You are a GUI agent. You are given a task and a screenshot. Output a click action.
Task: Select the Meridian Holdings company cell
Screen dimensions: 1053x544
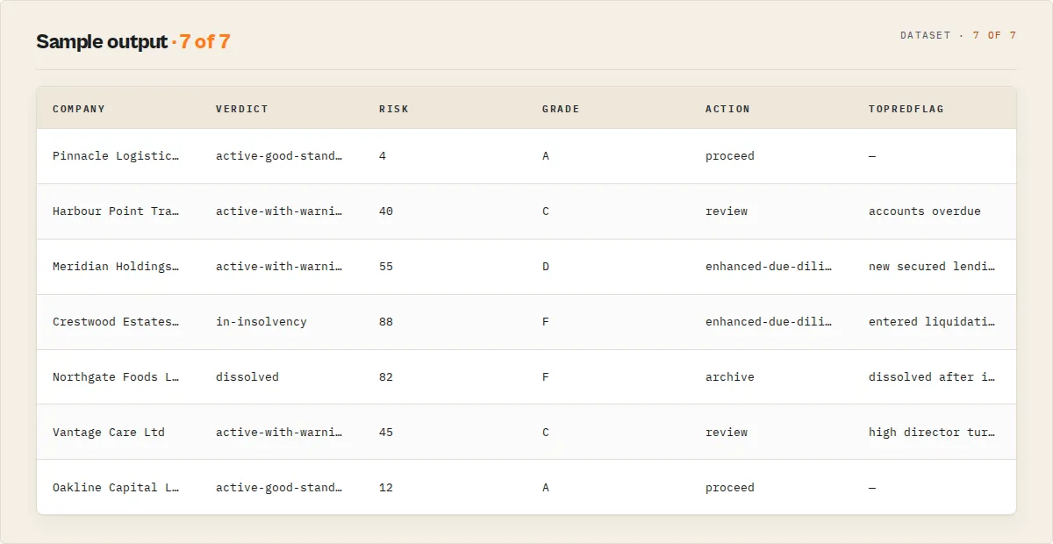pyautogui.click(x=116, y=267)
